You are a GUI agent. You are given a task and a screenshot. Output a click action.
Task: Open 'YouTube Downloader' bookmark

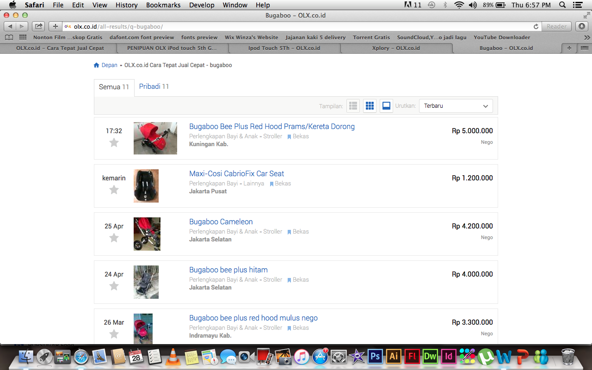pos(502,37)
